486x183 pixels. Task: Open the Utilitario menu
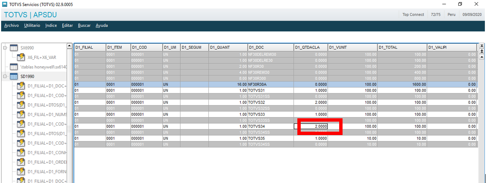click(x=32, y=26)
